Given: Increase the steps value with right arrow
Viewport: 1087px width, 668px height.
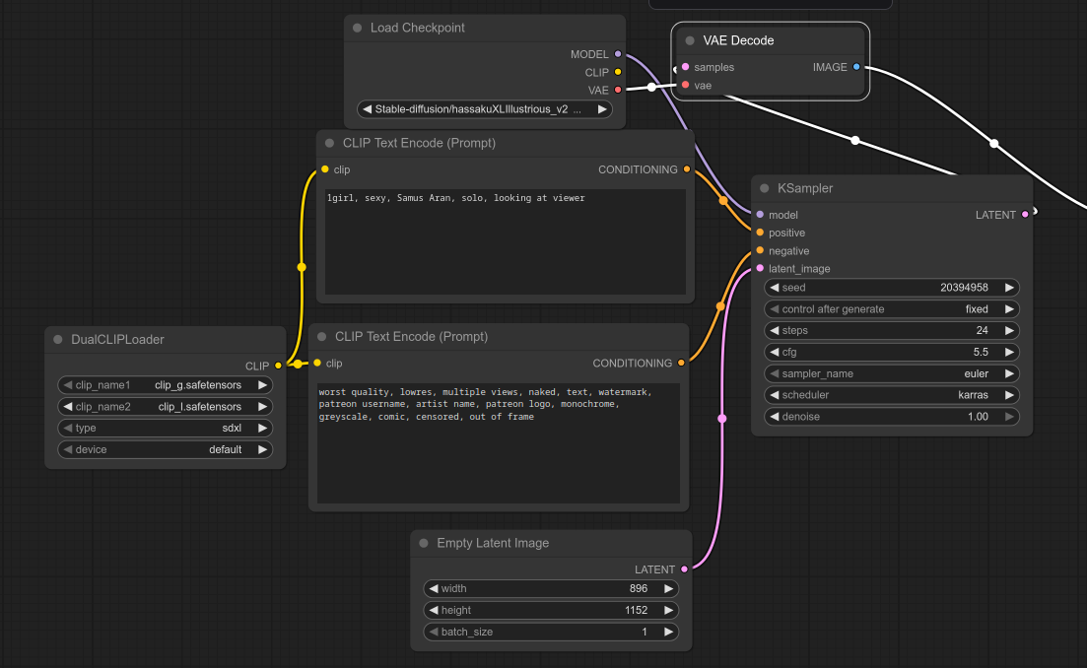Looking at the screenshot, I should tap(1009, 330).
